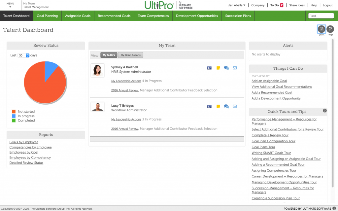Open Sydney Barthell's contact card icon
This screenshot has height=211, width=338.
209,68
